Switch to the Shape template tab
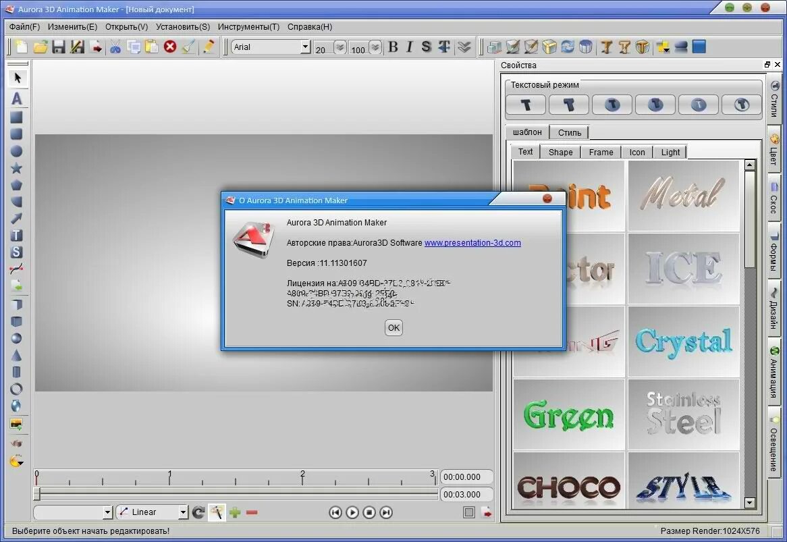 (x=560, y=152)
